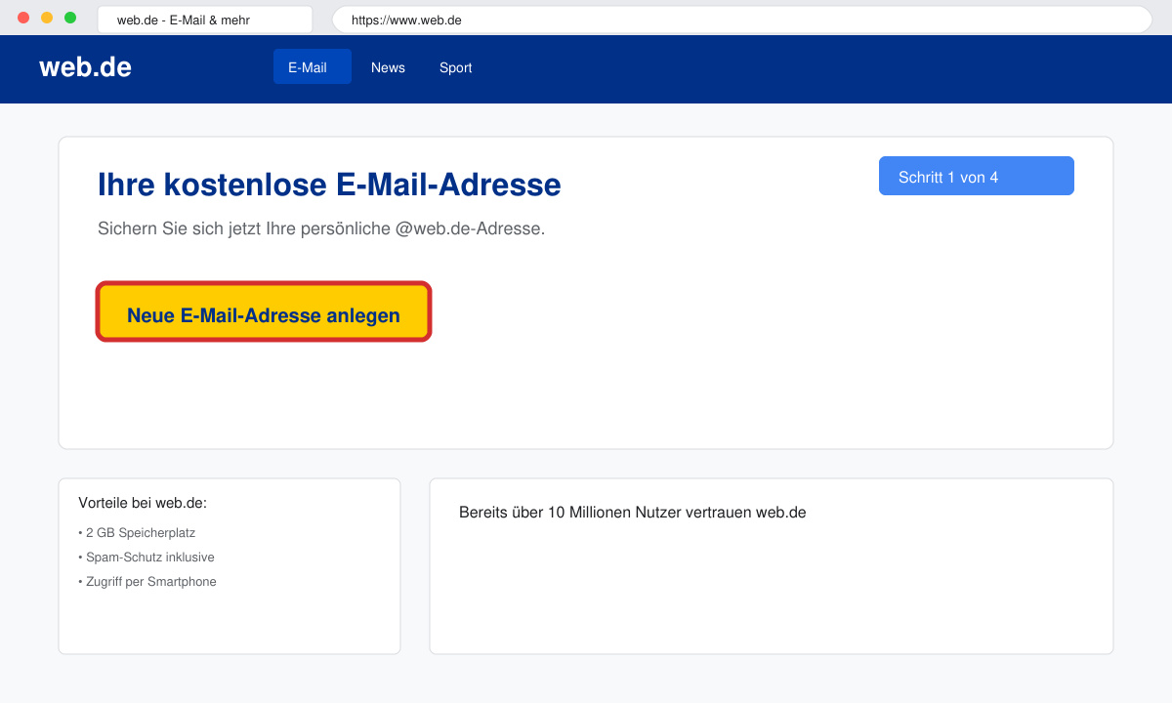Screen dimensions: 1172x703
Task: Click the Spam-Schutz inklusive bullet
Action: point(146,558)
